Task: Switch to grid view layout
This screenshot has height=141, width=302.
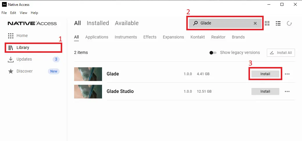Action: point(267,23)
